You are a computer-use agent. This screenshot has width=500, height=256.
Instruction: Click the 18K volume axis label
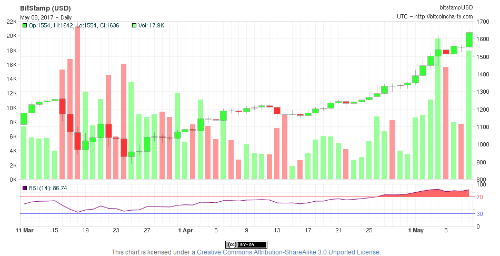pos(12,51)
